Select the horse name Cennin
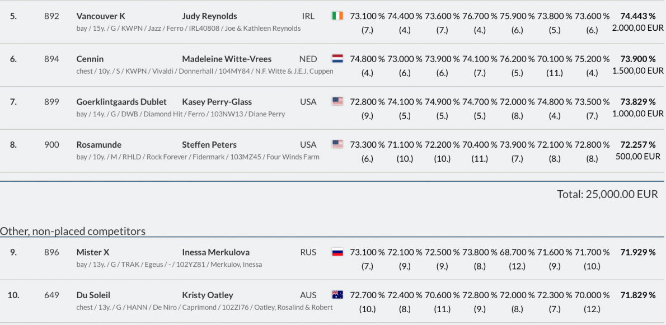Image resolution: width=666 pixels, height=325 pixels. coord(90,59)
